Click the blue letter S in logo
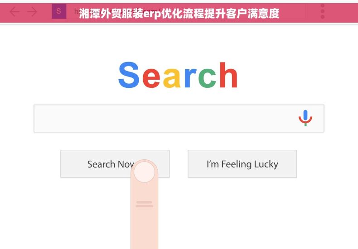 [129, 75]
